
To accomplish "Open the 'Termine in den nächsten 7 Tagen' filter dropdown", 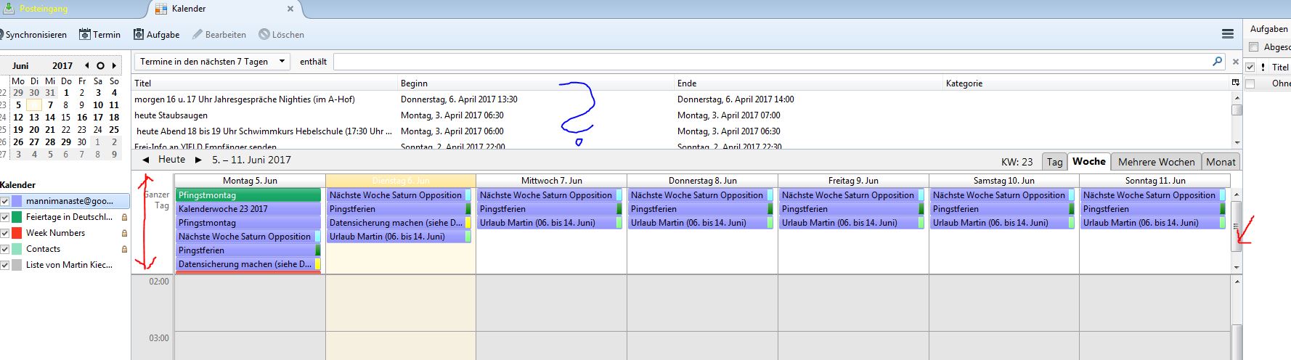I will (212, 62).
